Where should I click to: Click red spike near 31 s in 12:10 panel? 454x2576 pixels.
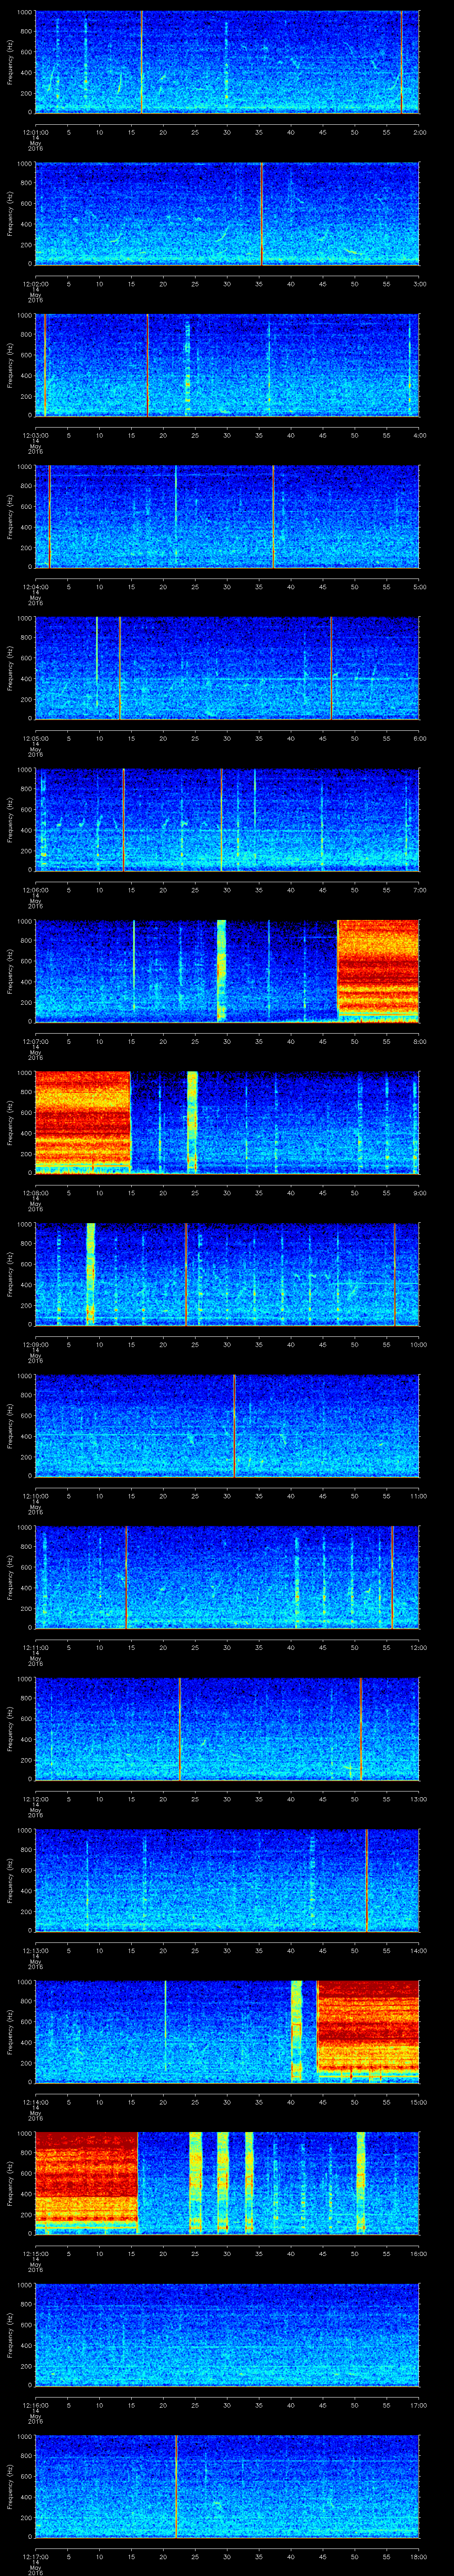point(234,1426)
